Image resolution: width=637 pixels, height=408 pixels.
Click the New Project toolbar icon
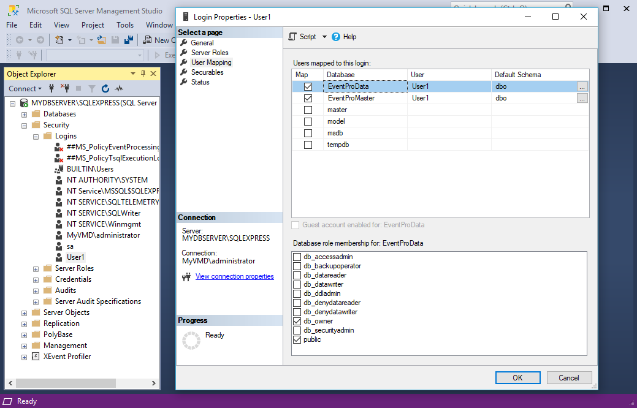[59, 40]
